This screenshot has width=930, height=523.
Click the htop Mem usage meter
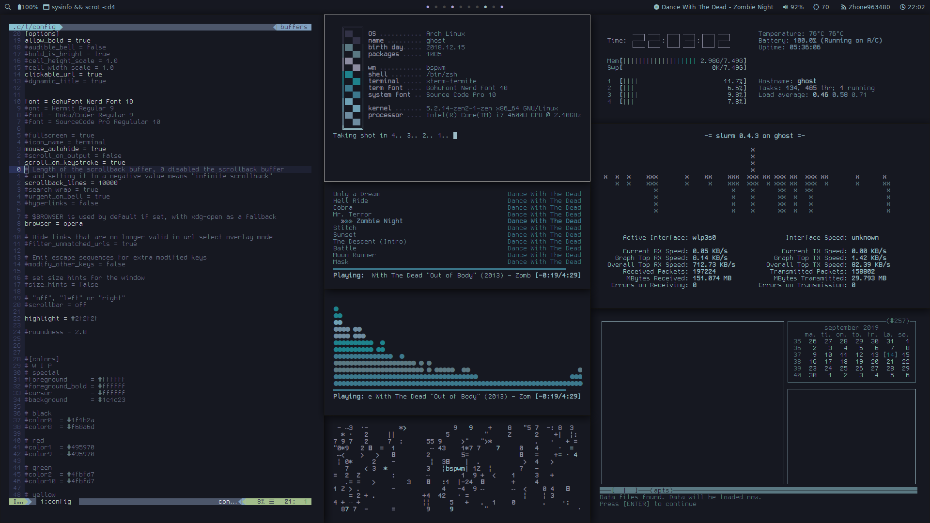tap(677, 61)
